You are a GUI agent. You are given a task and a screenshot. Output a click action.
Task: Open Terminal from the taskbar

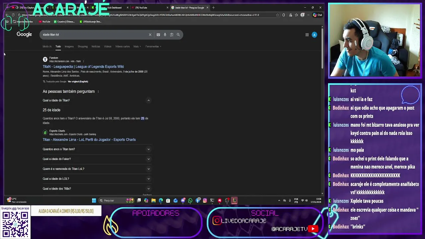click(x=212, y=200)
